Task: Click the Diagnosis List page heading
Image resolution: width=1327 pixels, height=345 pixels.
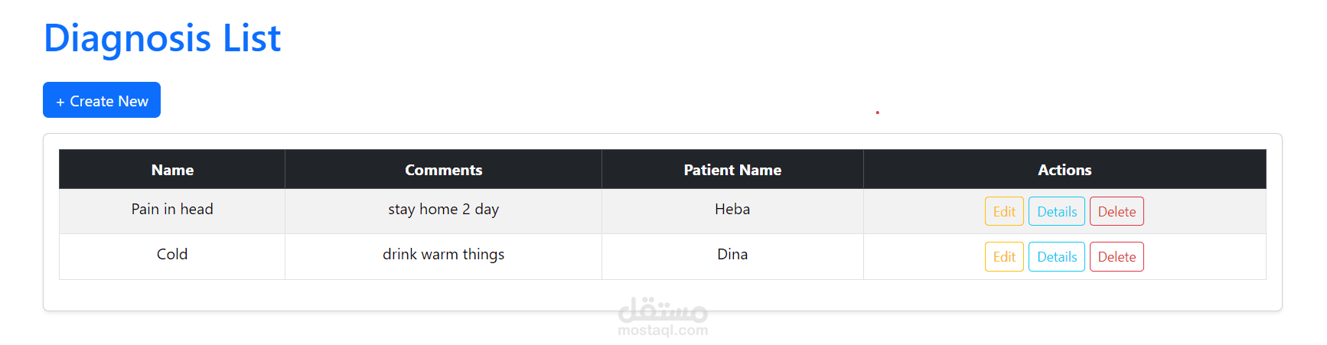Action: point(162,38)
